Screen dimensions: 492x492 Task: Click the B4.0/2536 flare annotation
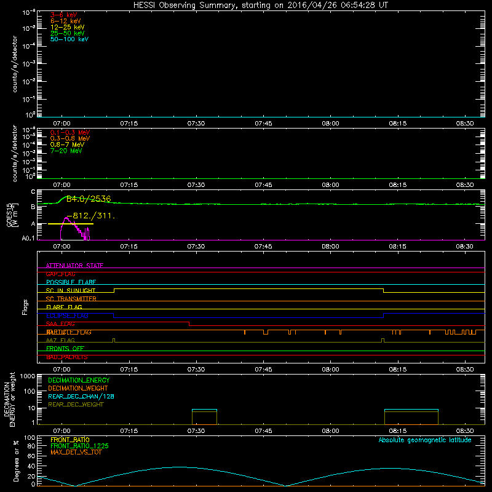pyautogui.click(x=89, y=199)
